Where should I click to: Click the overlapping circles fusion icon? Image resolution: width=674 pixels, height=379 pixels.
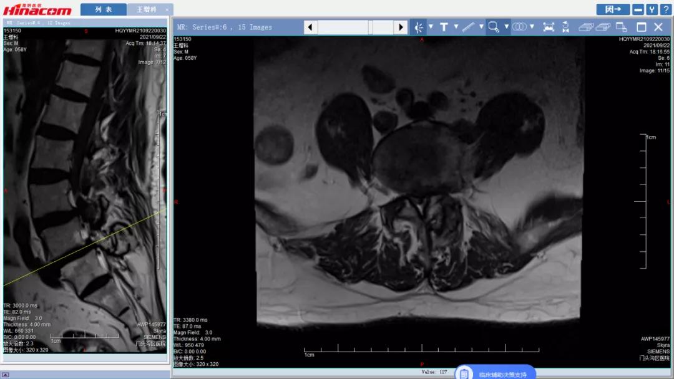(x=519, y=27)
